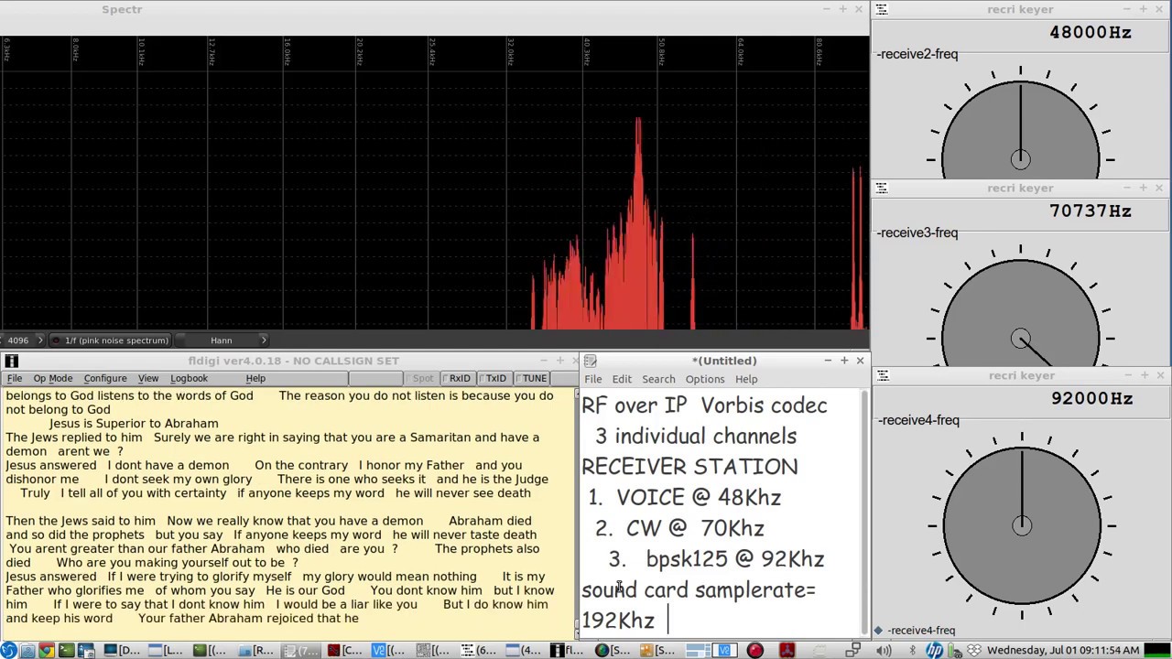
Task: Open the HP tray icon
Action: 934,650
